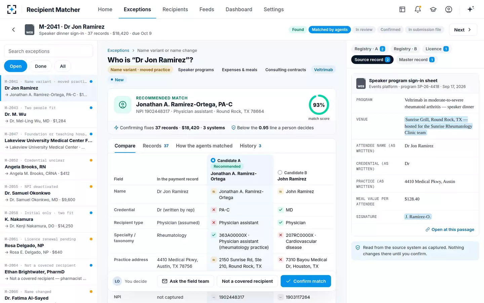
Task: Open Angela Brooks, RN exception
Action: point(49,167)
